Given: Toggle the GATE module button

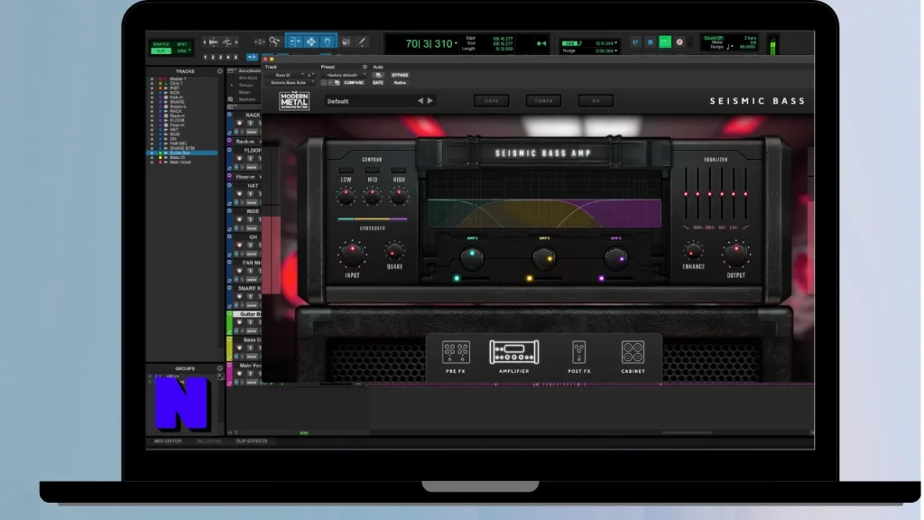Looking at the screenshot, I should click(492, 101).
